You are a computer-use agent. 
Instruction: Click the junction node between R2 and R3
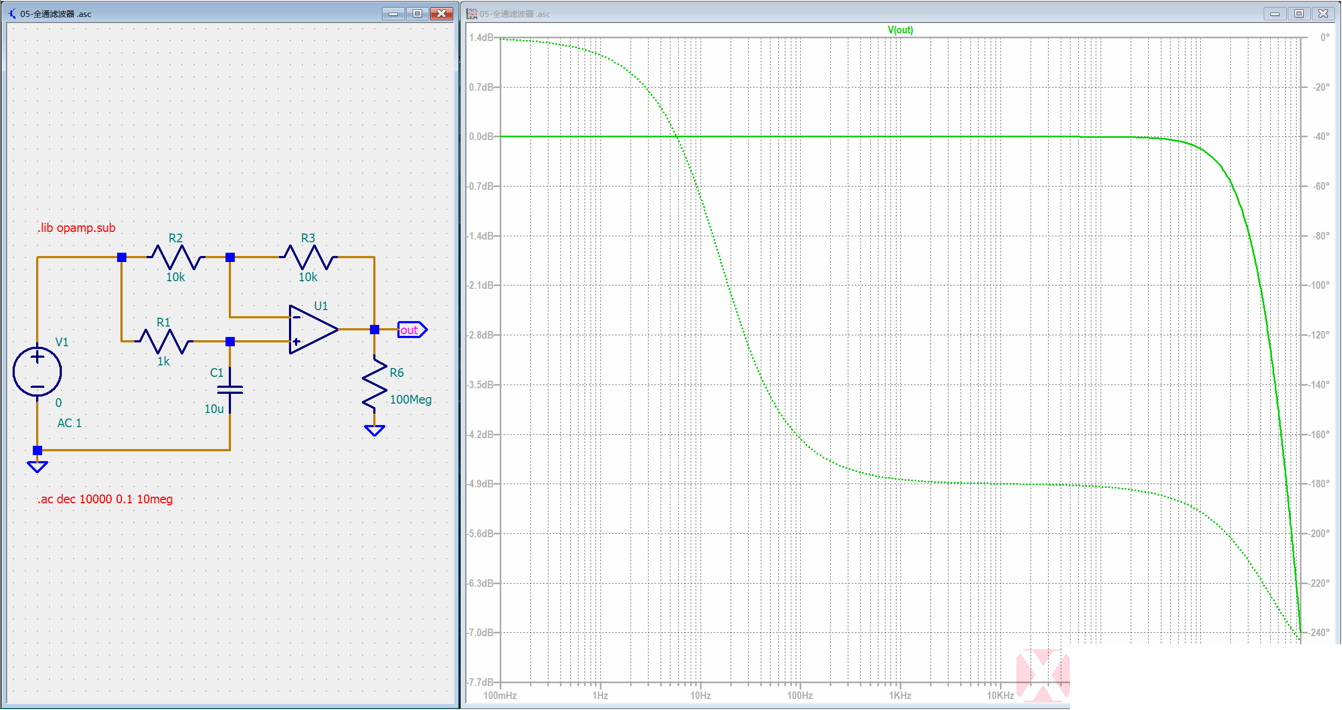[230, 257]
